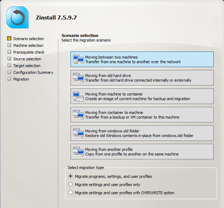This screenshot has height=208, width=224.
Task: Click the icon beside Moving from another profile
Action: [x=78, y=151]
